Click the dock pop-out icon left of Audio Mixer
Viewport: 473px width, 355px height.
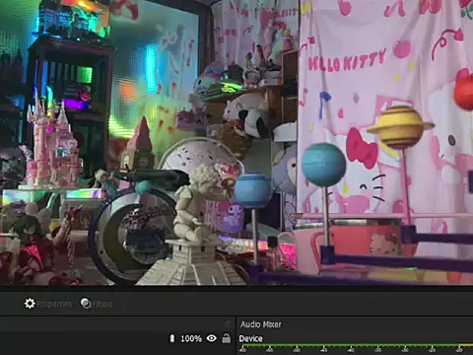(227, 324)
